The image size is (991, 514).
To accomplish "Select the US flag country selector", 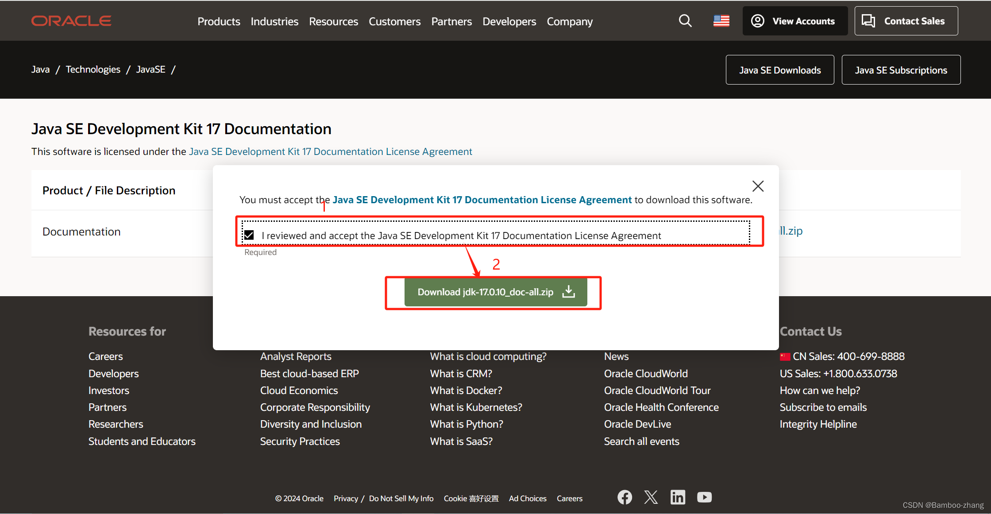I will point(721,21).
